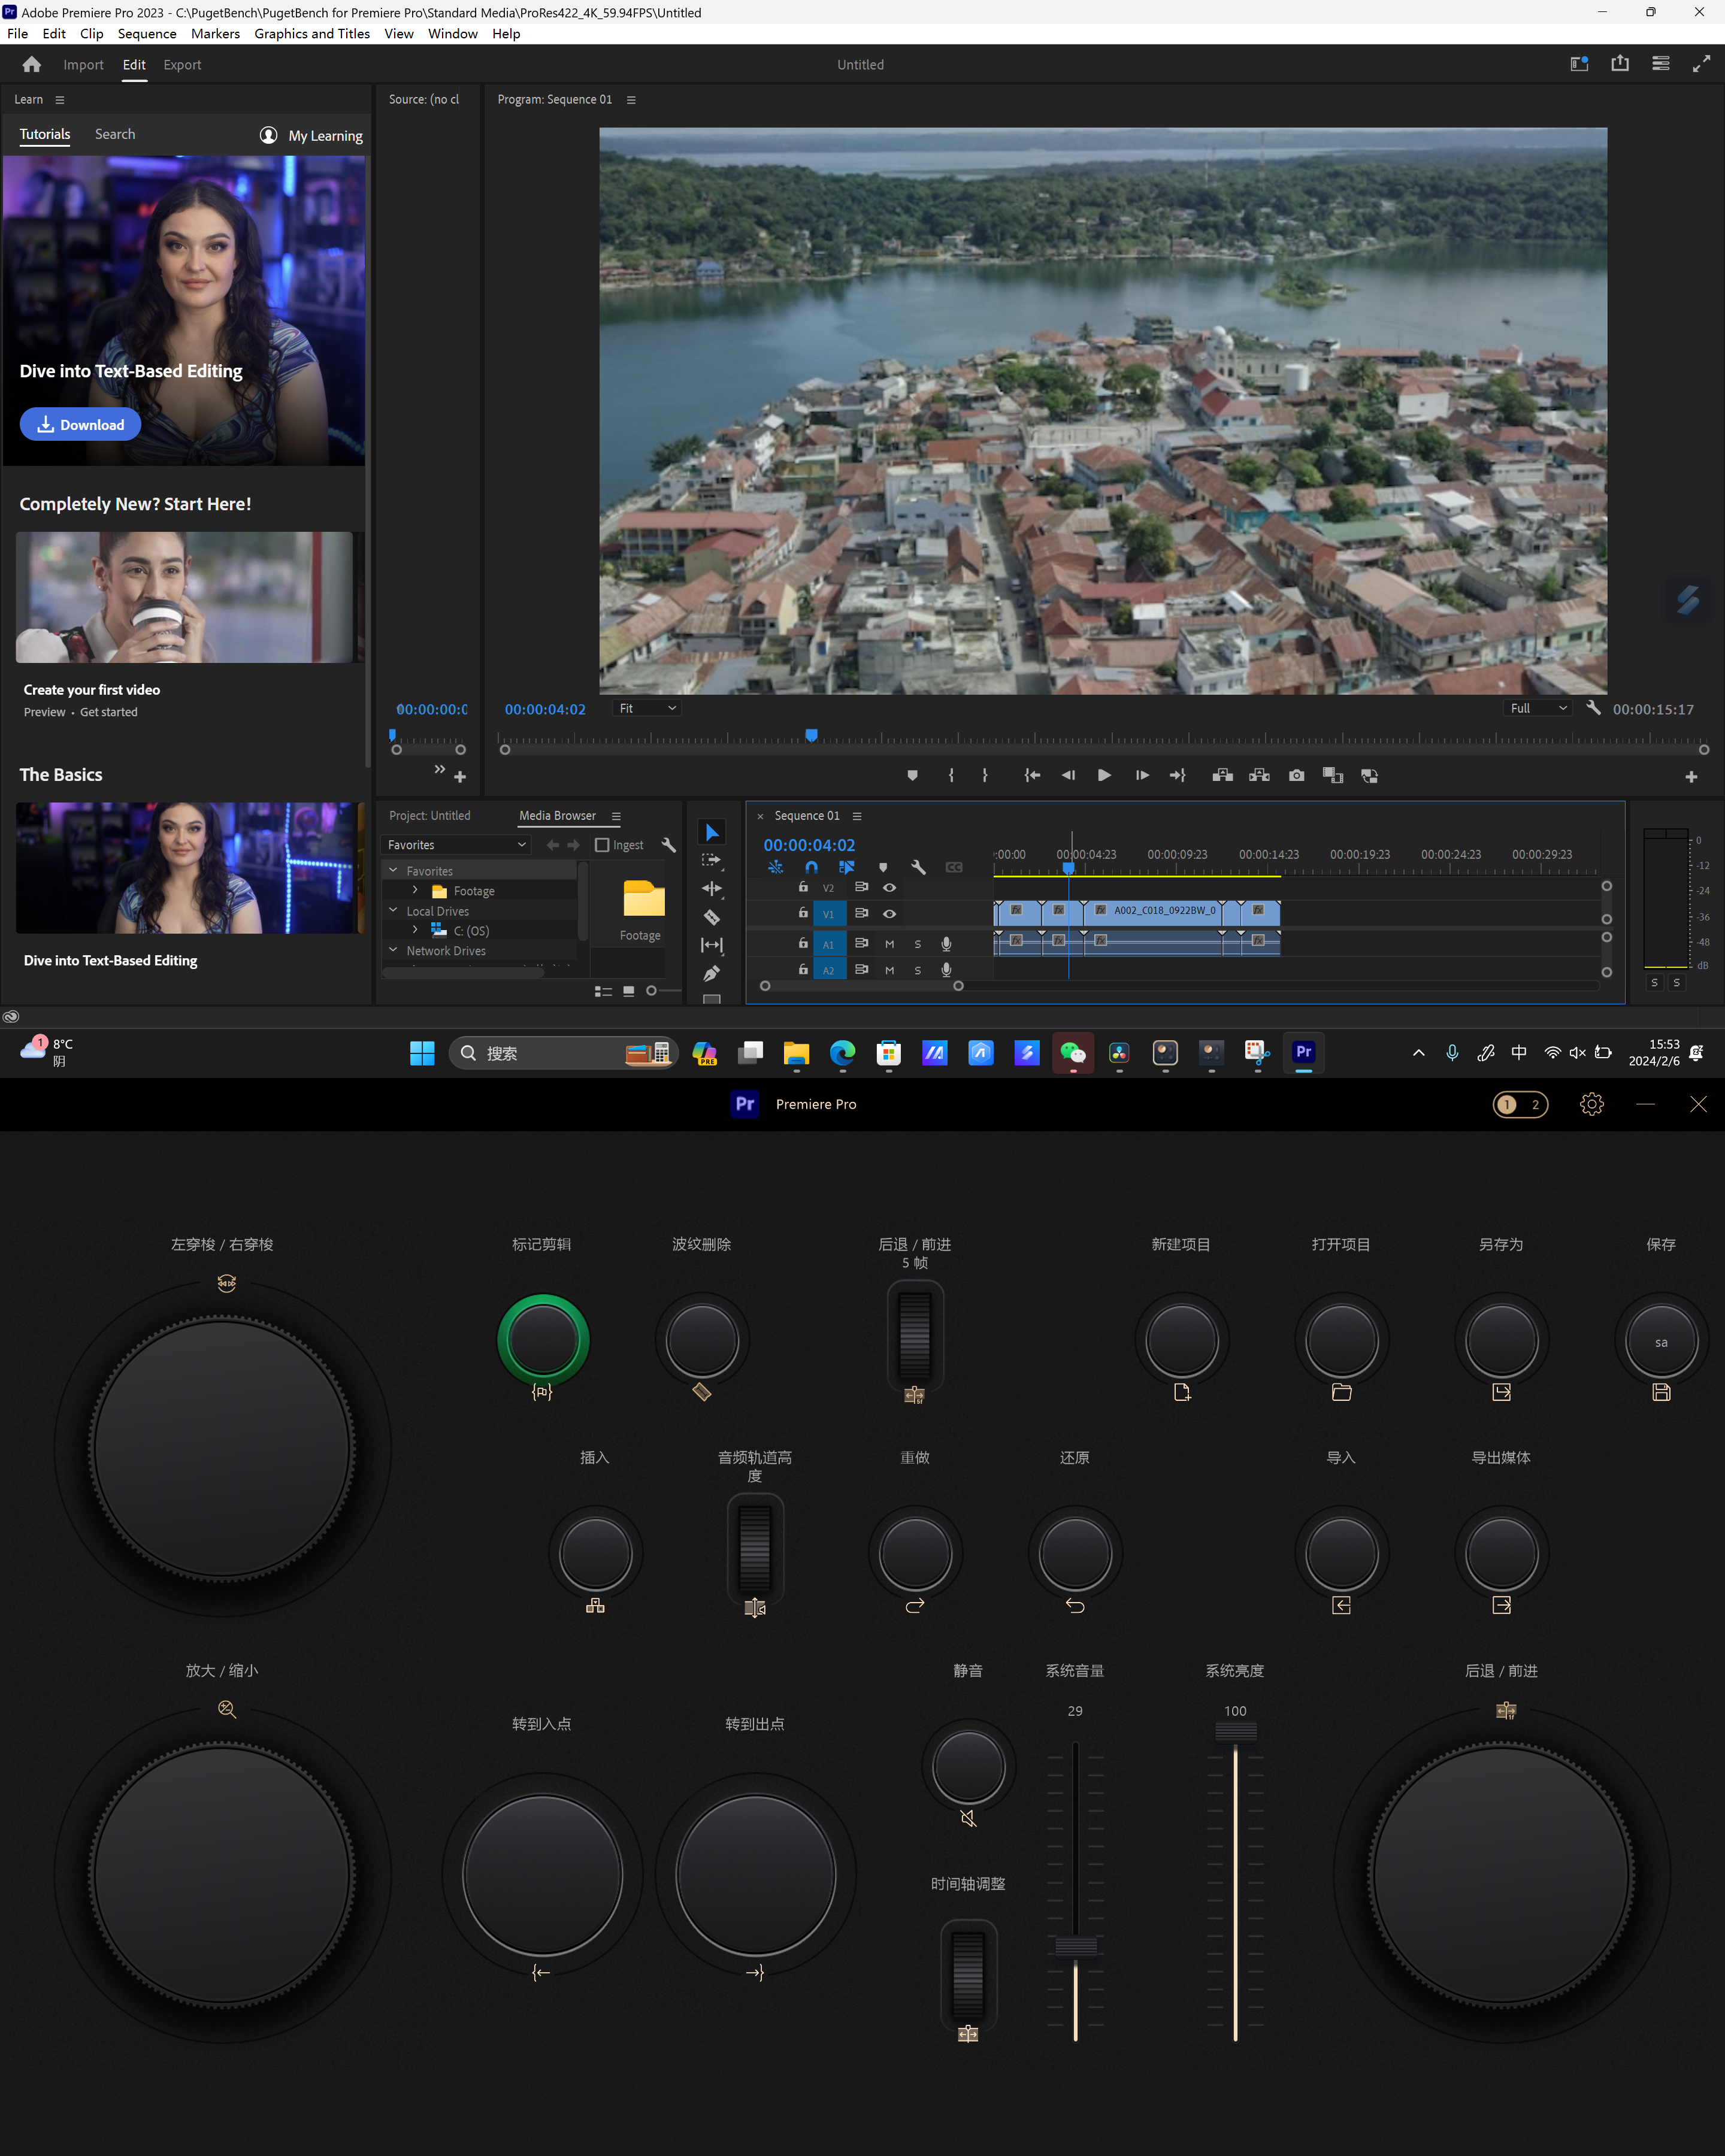Play the sequence in Program monitor

pos(1104,775)
